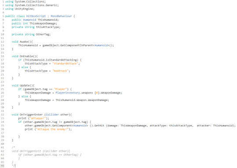This screenshot has width=237, height=168.
Task: Click 'private string OtherTag;' declaration
Action: (31, 34)
